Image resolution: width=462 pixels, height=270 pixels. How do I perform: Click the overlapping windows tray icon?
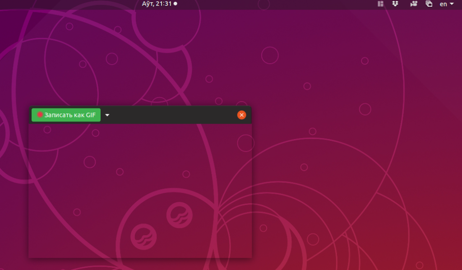pos(429,4)
